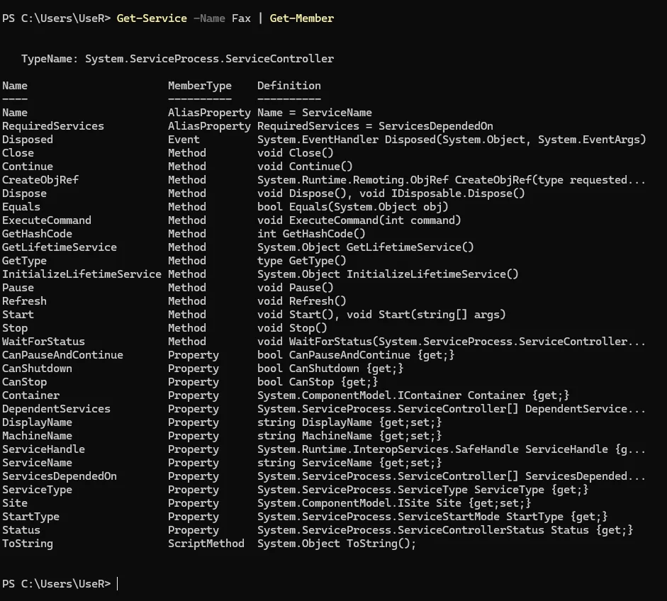The height and width of the screenshot is (601, 667).
Task: Click 'System.EventHandler Disposed' definition text
Action: [x=347, y=140]
